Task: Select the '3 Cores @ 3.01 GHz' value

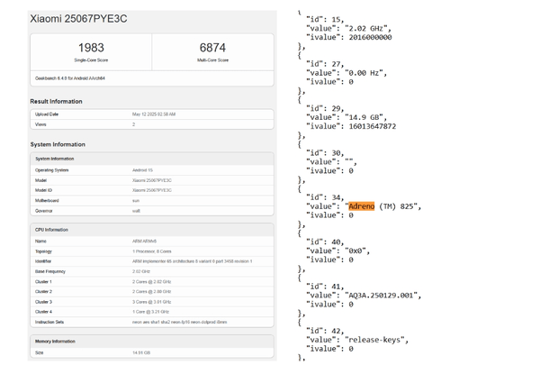Action: pyautogui.click(x=151, y=302)
